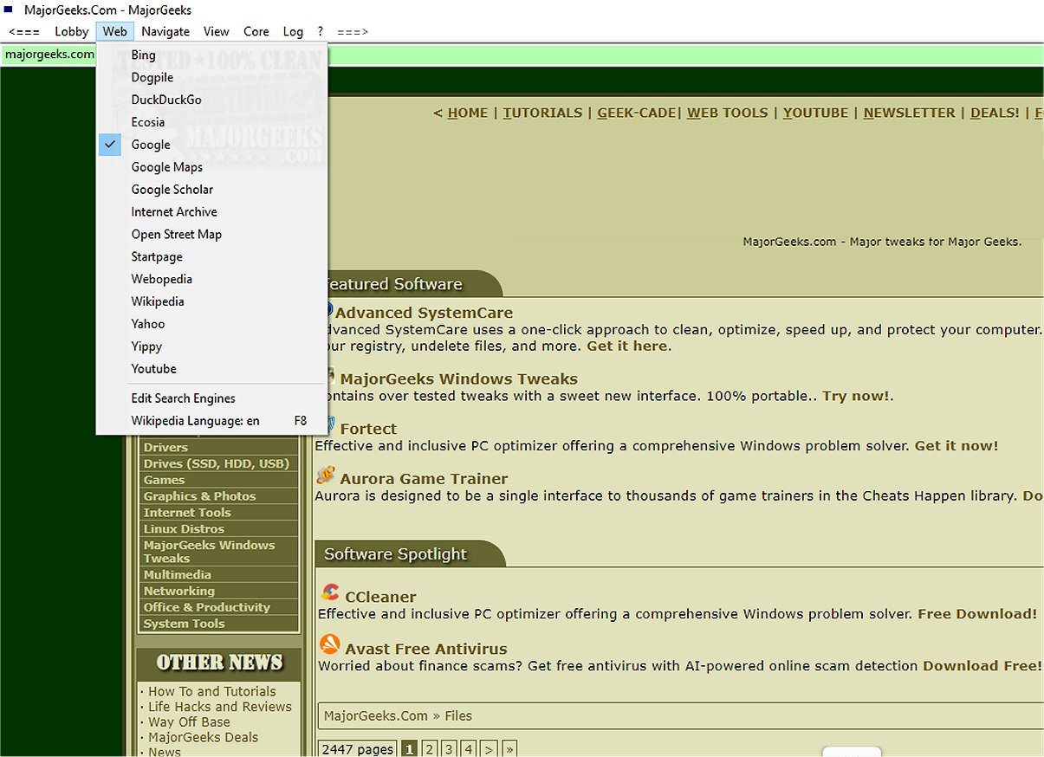This screenshot has width=1044, height=757.
Task: Close the open Web menu
Action: click(x=114, y=31)
